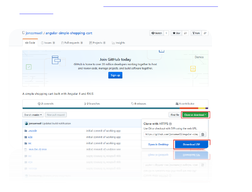Open the 0 releases page
The width and height of the screenshot is (252, 192).
tap(138, 104)
